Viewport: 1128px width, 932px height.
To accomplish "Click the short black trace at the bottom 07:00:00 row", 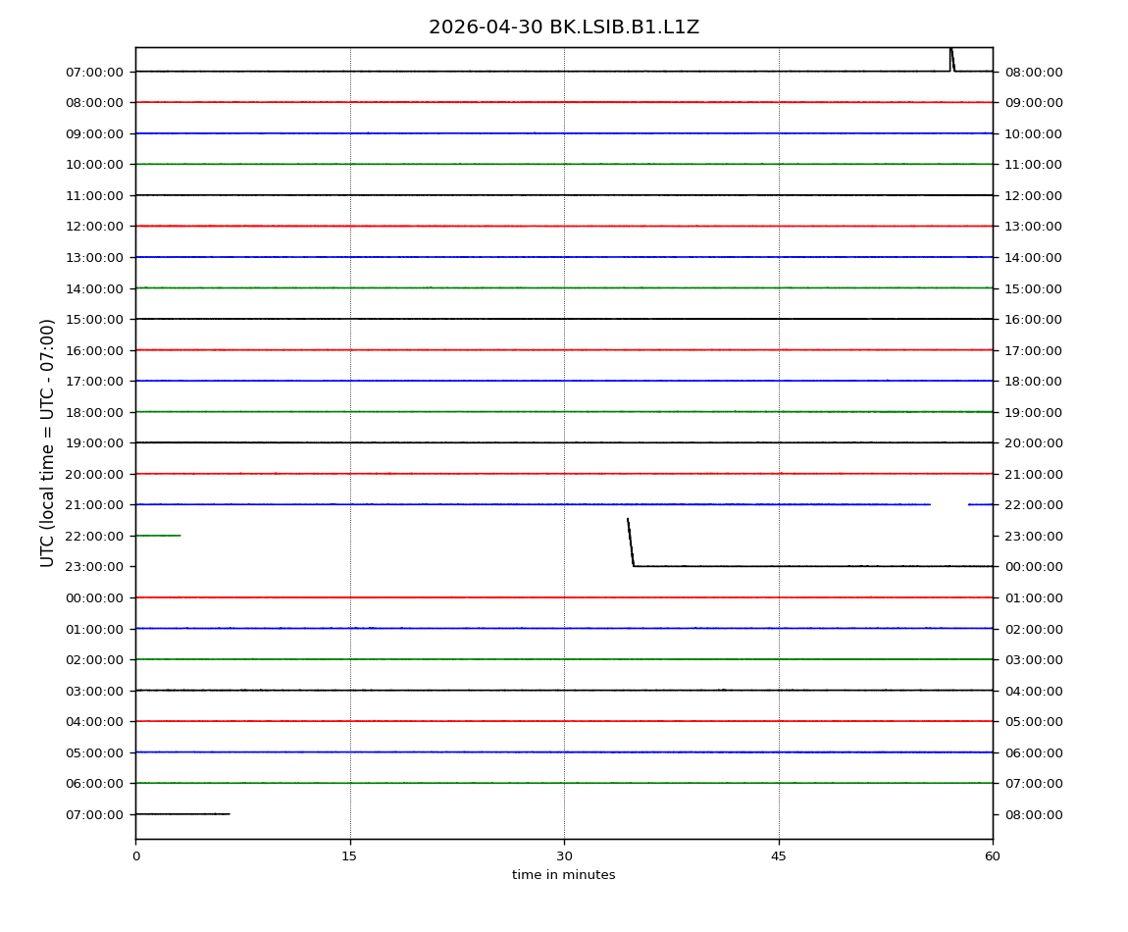I will (182, 814).
